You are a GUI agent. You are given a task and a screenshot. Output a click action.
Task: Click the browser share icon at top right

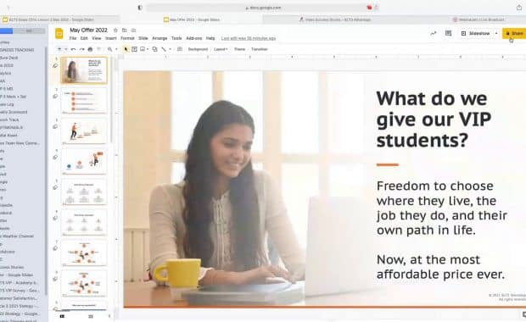[519, 8]
